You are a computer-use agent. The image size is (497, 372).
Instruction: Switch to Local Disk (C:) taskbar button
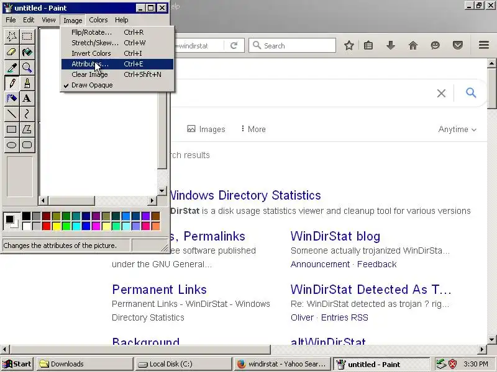tap(183, 364)
